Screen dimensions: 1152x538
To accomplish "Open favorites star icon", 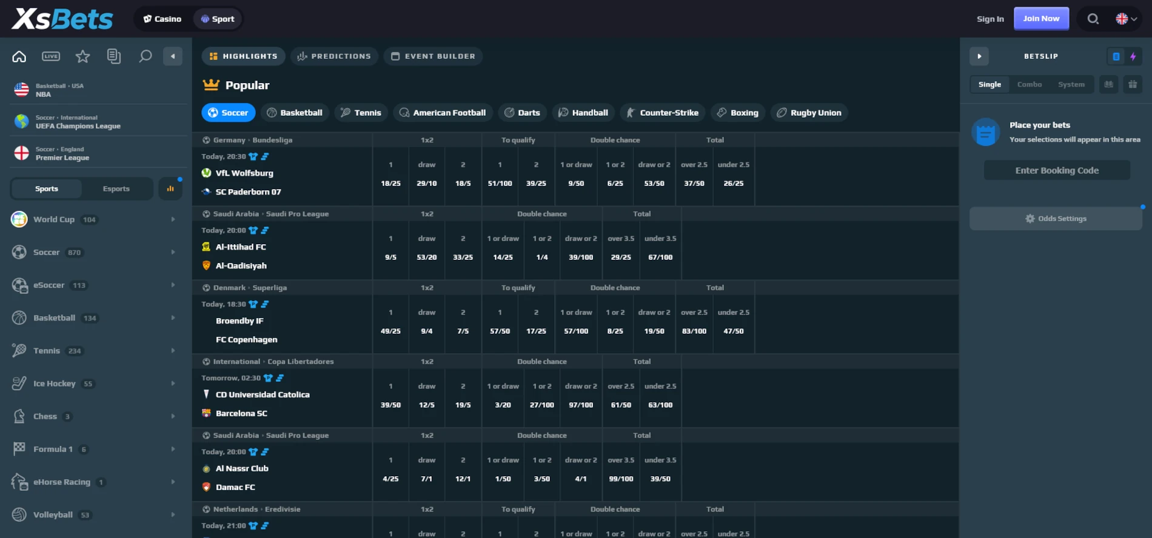I will (82, 56).
